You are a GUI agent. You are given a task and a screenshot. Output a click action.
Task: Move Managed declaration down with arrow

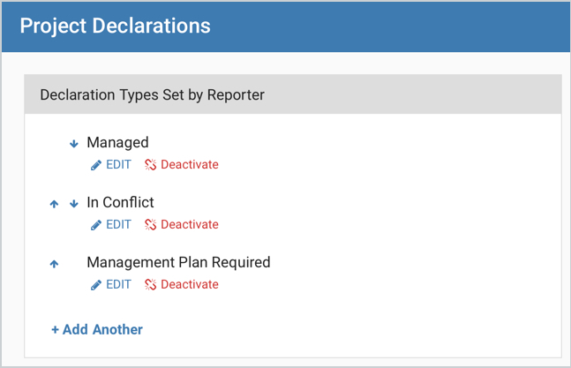[74, 144]
